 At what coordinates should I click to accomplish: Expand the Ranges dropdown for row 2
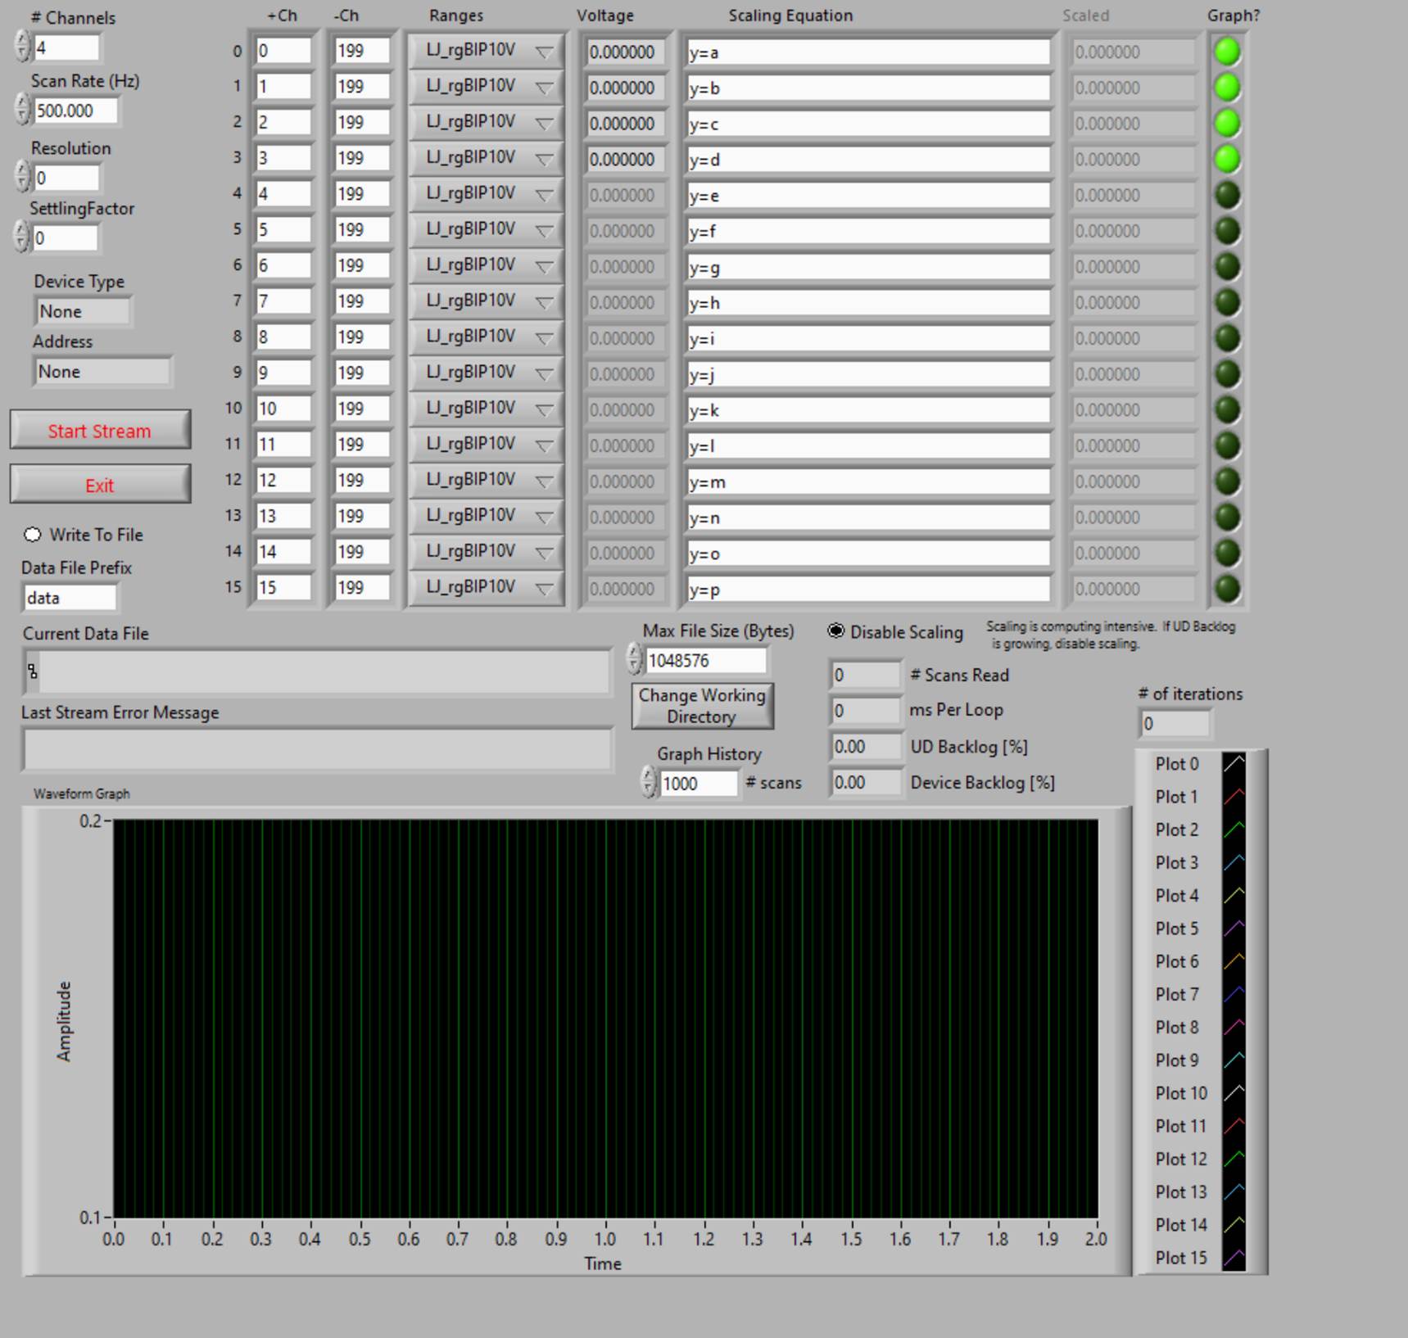[486, 123]
